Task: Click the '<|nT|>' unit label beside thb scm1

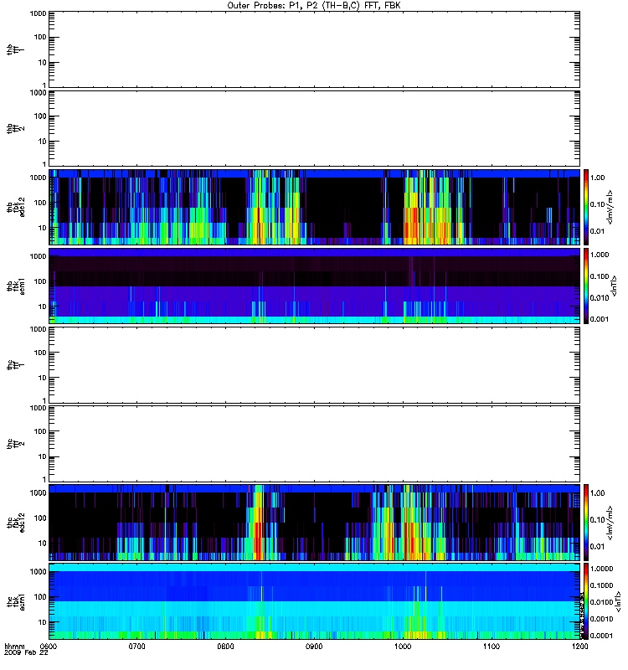Action: click(615, 286)
